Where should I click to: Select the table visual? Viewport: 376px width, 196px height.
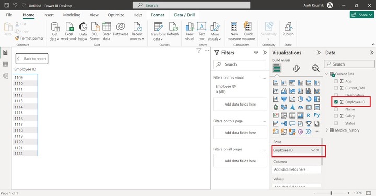[292, 115]
